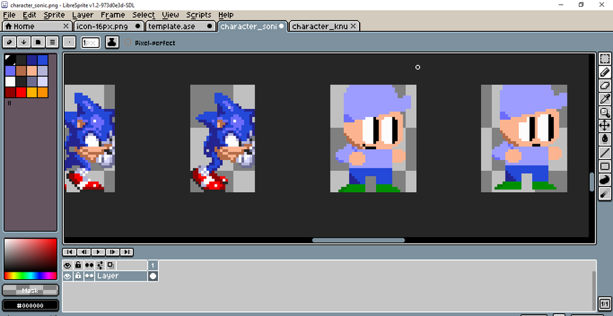
Task: Open the Scripts menu
Action: coord(199,15)
